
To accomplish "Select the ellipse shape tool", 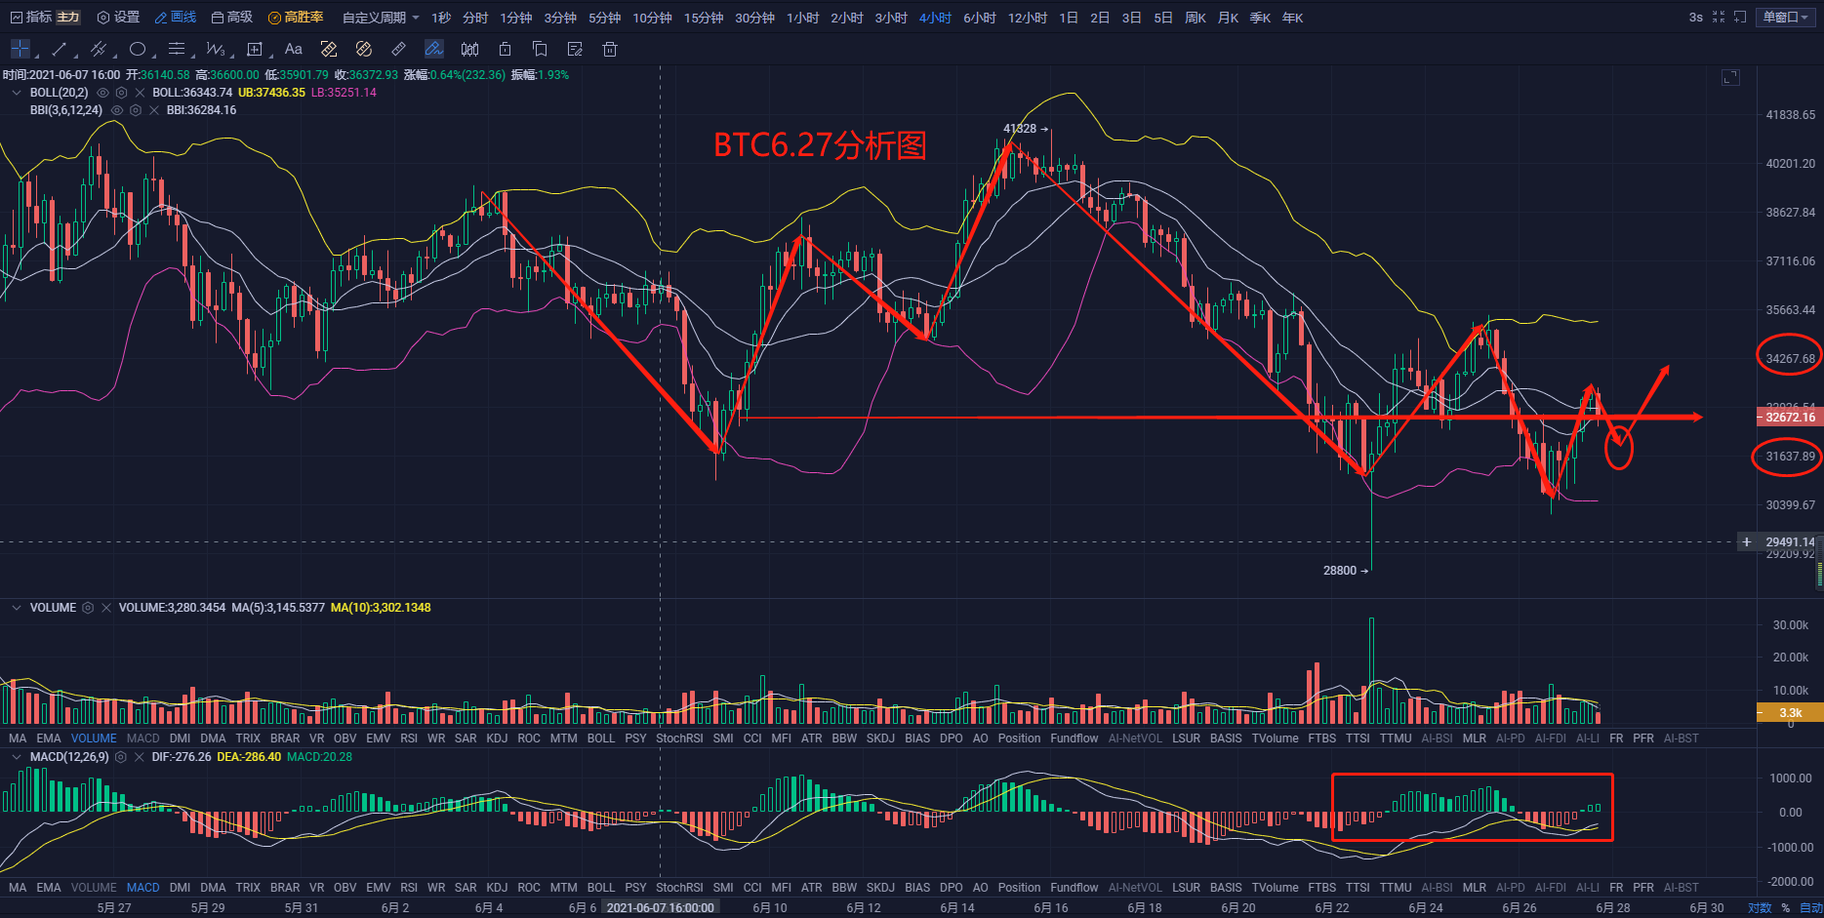I will 138,49.
